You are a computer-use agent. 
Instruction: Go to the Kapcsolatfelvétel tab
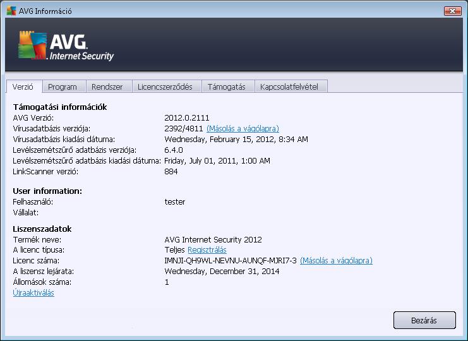(291, 87)
